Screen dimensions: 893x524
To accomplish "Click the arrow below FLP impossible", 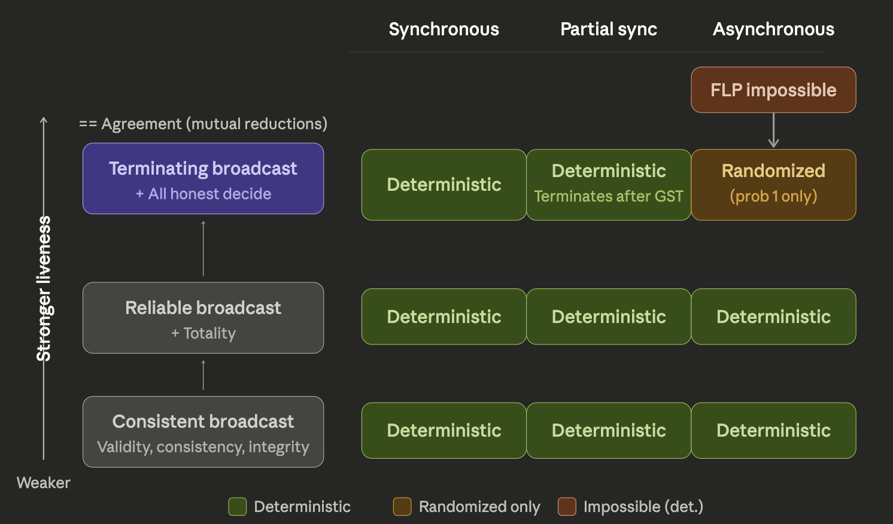I will point(773,130).
